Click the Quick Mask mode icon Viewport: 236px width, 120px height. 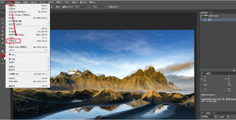click(2, 63)
